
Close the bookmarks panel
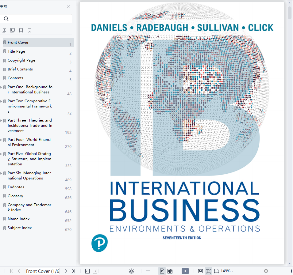point(68,7)
